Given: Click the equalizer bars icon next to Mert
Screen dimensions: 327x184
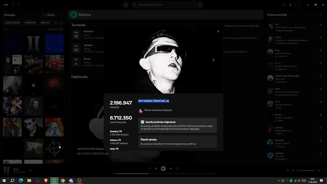Looking at the screenshot, I should coord(320,89).
